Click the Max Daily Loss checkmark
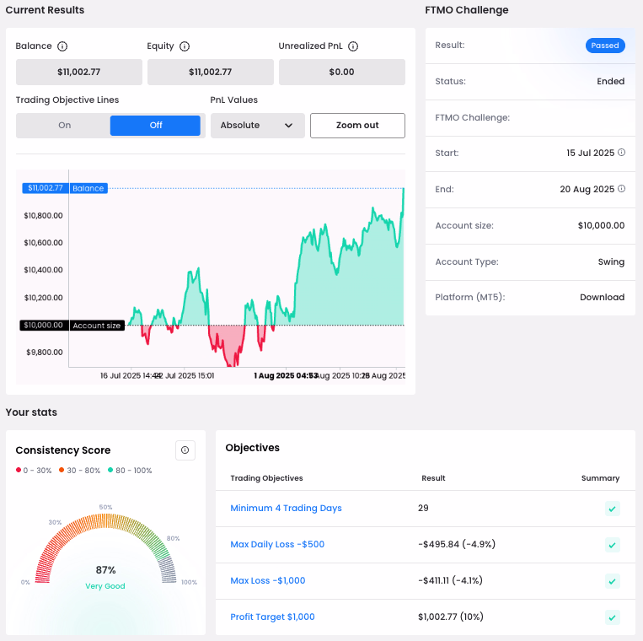The width and height of the screenshot is (643, 641). coord(613,545)
